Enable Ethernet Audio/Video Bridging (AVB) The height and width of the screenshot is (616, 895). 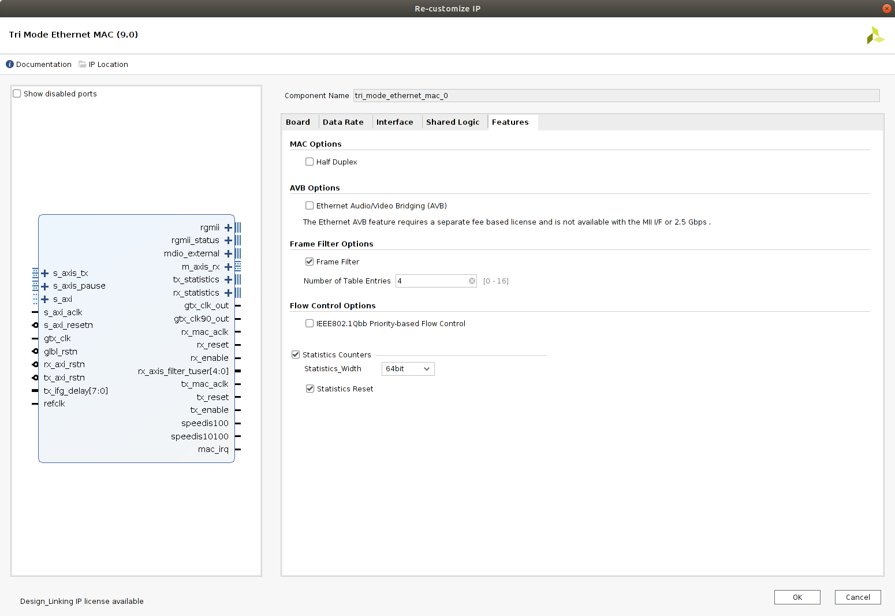309,206
